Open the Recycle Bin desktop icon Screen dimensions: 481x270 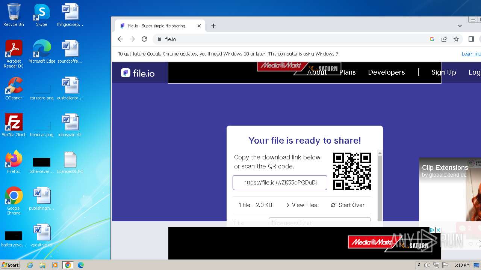[x=14, y=15]
